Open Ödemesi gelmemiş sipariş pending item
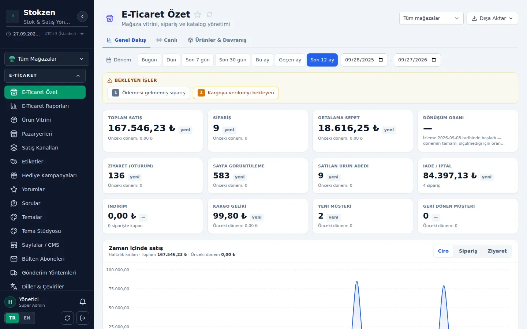Screen dimensions: 527x329 coord(149,93)
